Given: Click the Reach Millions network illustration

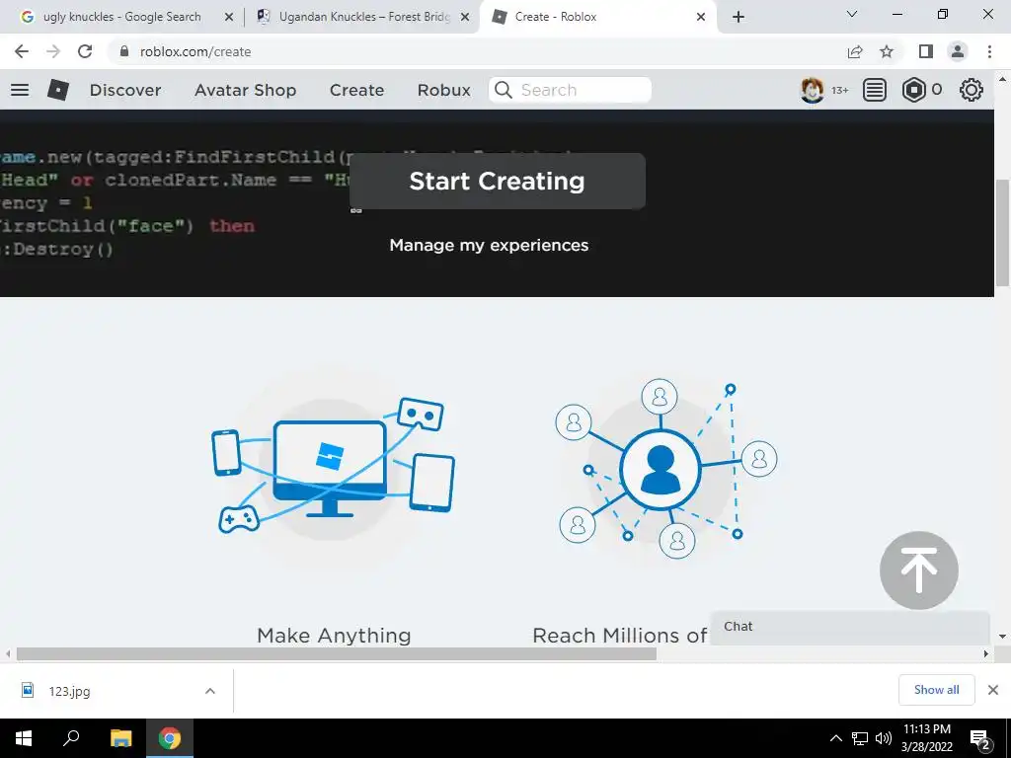Looking at the screenshot, I should [x=666, y=469].
